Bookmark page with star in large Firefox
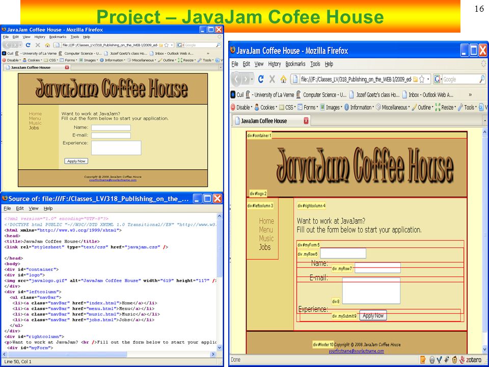Screen dimensions: 489x367 pos(422,80)
